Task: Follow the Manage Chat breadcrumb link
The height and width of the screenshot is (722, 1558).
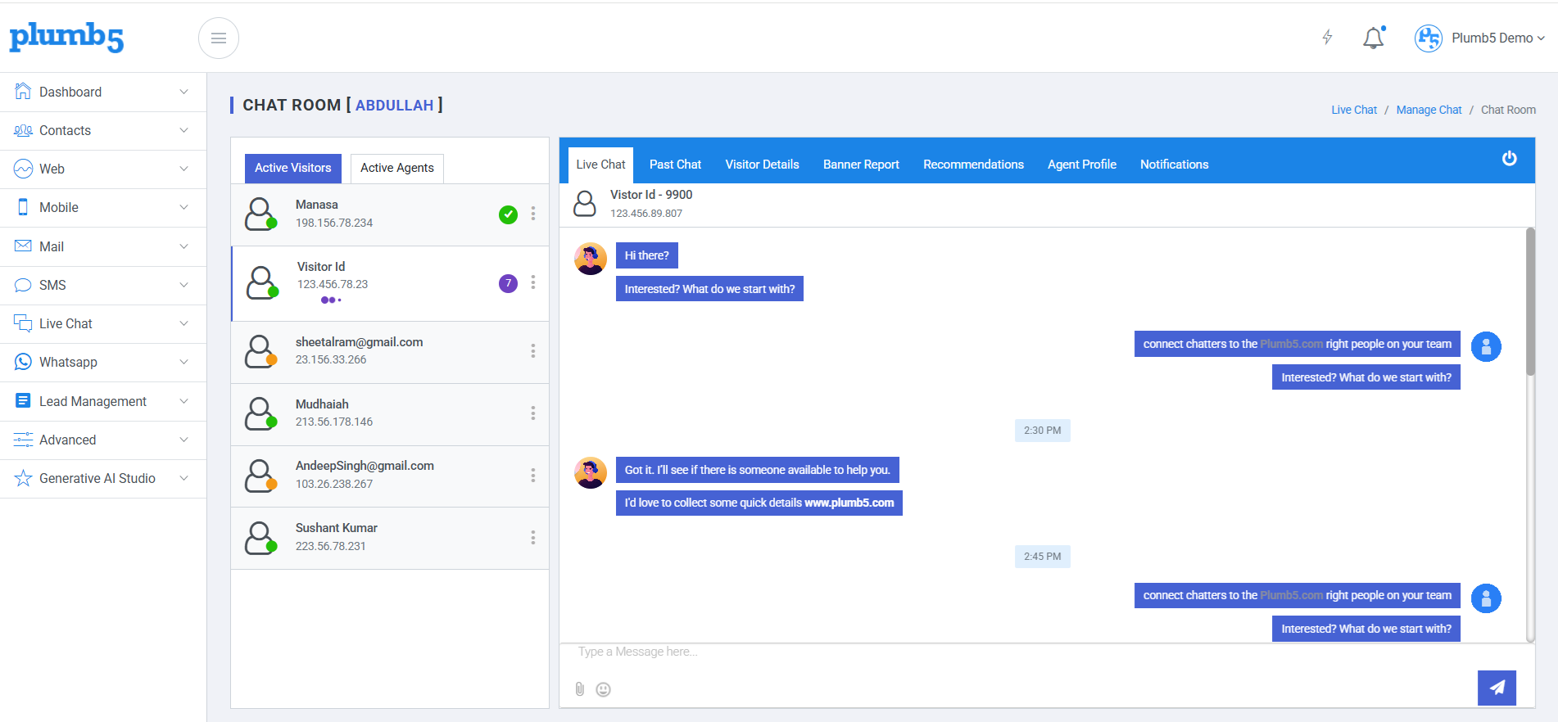Action: (1429, 110)
